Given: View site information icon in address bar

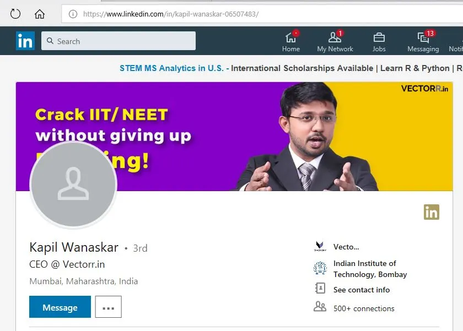Looking at the screenshot, I should point(73,14).
